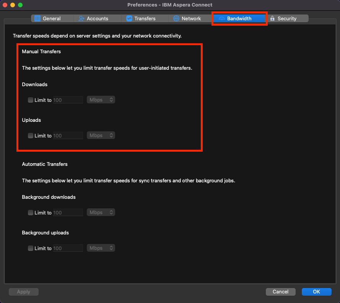Select the Bandwidth tab label
The image size is (340, 303).
[x=239, y=19]
